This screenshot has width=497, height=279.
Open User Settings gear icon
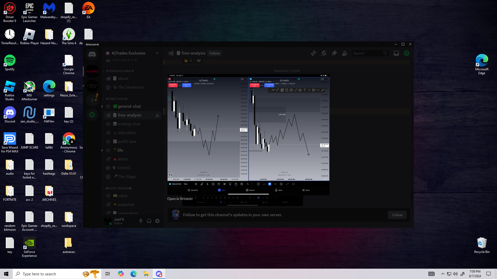157,221
